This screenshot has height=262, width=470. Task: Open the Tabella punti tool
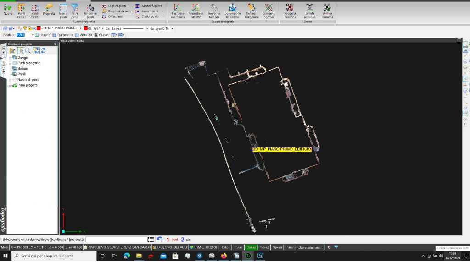tap(63, 8)
